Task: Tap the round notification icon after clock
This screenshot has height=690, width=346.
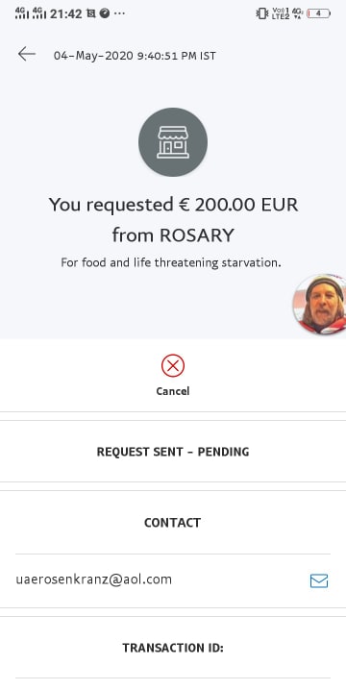Action: [x=105, y=13]
